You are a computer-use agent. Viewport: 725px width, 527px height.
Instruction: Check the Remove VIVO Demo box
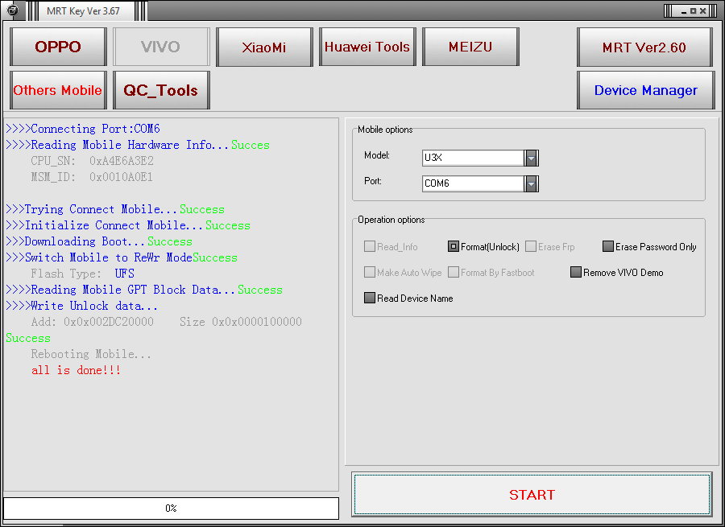click(576, 273)
